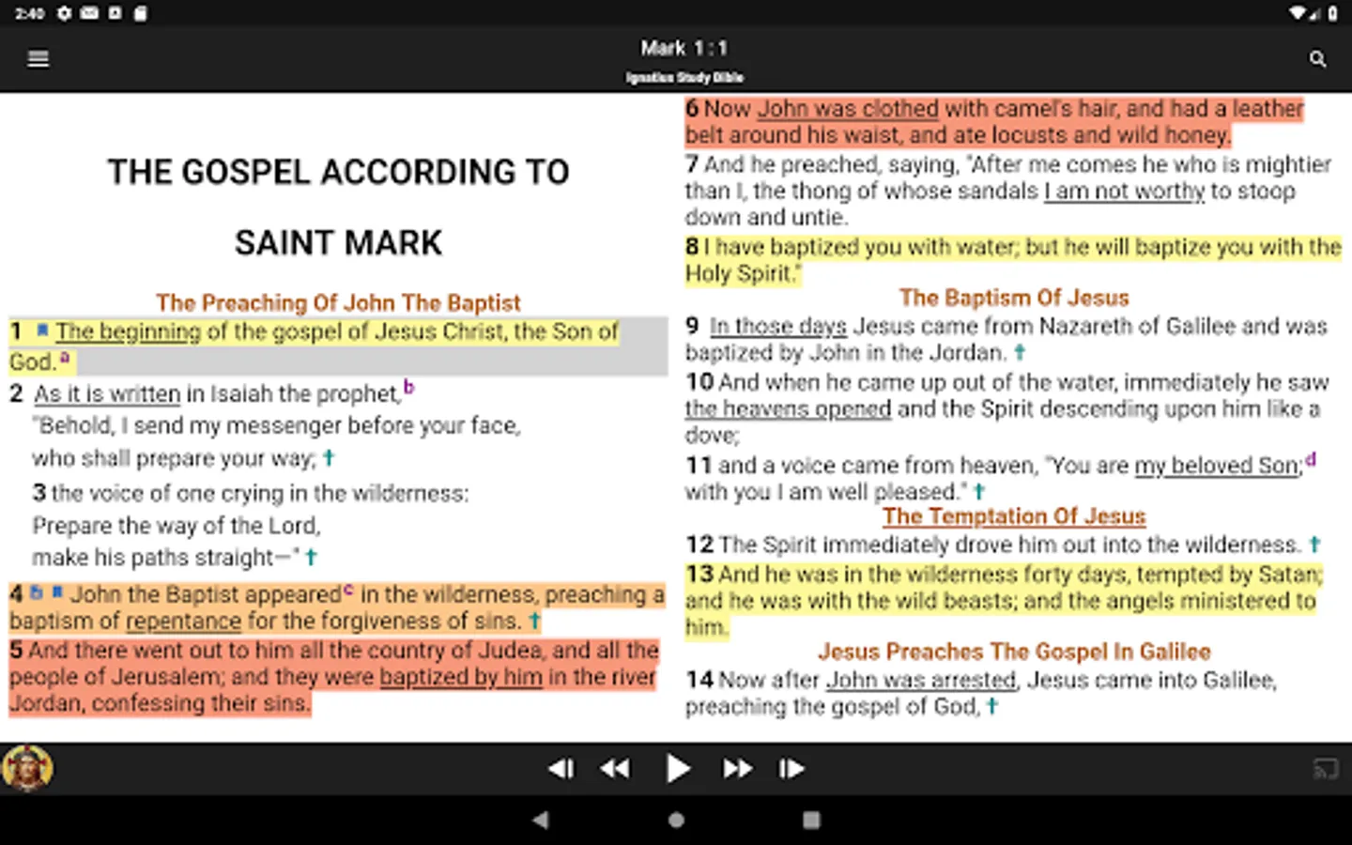
Task: Open footnote a after 'God.'
Action: click(x=65, y=357)
